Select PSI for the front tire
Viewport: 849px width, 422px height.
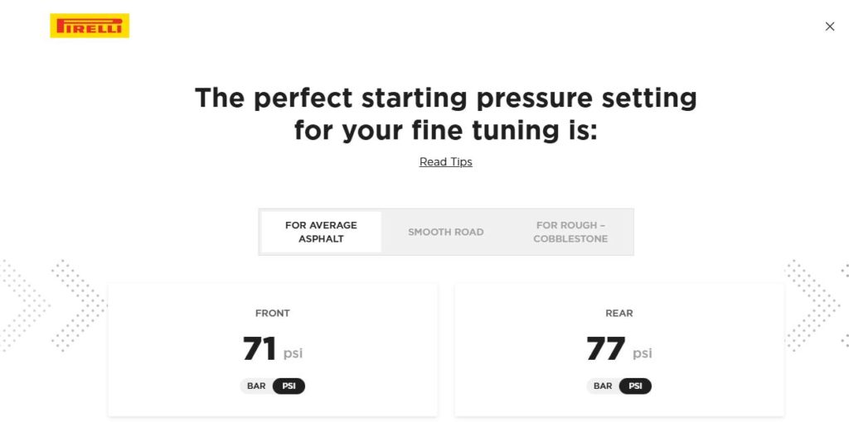coord(289,386)
